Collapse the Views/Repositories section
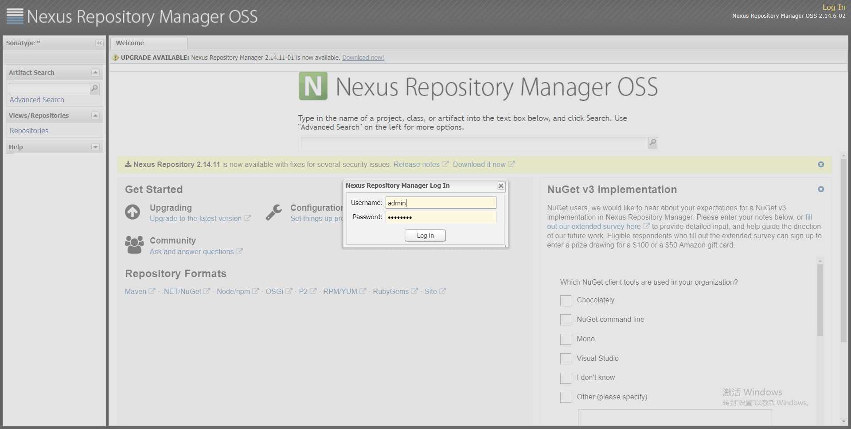851x429 pixels. (x=95, y=116)
